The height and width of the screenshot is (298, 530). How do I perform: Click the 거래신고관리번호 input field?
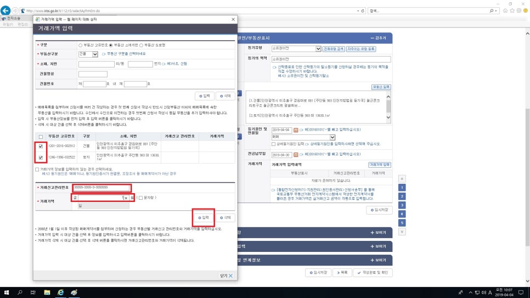(101, 187)
